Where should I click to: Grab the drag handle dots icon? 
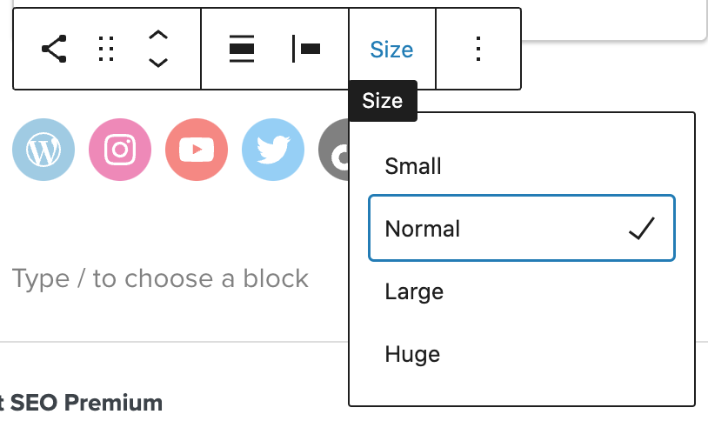[106, 50]
